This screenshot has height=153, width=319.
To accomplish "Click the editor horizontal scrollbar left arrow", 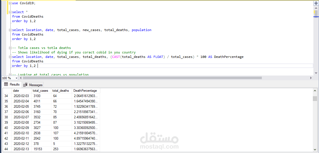I will [20, 78].
